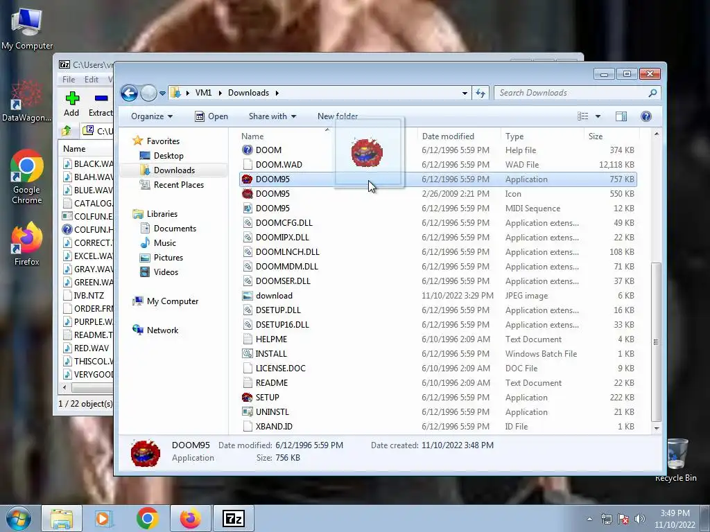Select Downloads under Favorites
Screen dimensions: 710x532
click(x=174, y=170)
